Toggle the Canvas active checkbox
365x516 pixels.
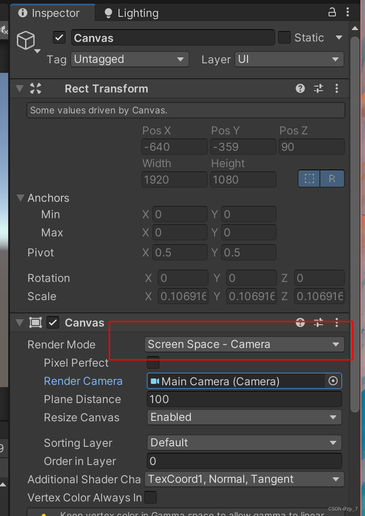click(x=53, y=322)
